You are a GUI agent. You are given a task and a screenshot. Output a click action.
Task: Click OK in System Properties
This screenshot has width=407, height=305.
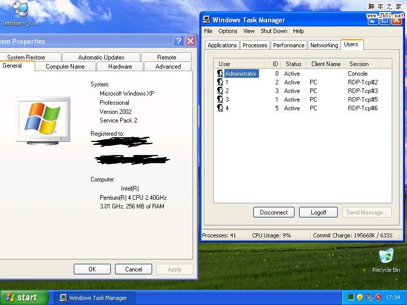pyautogui.click(x=92, y=269)
